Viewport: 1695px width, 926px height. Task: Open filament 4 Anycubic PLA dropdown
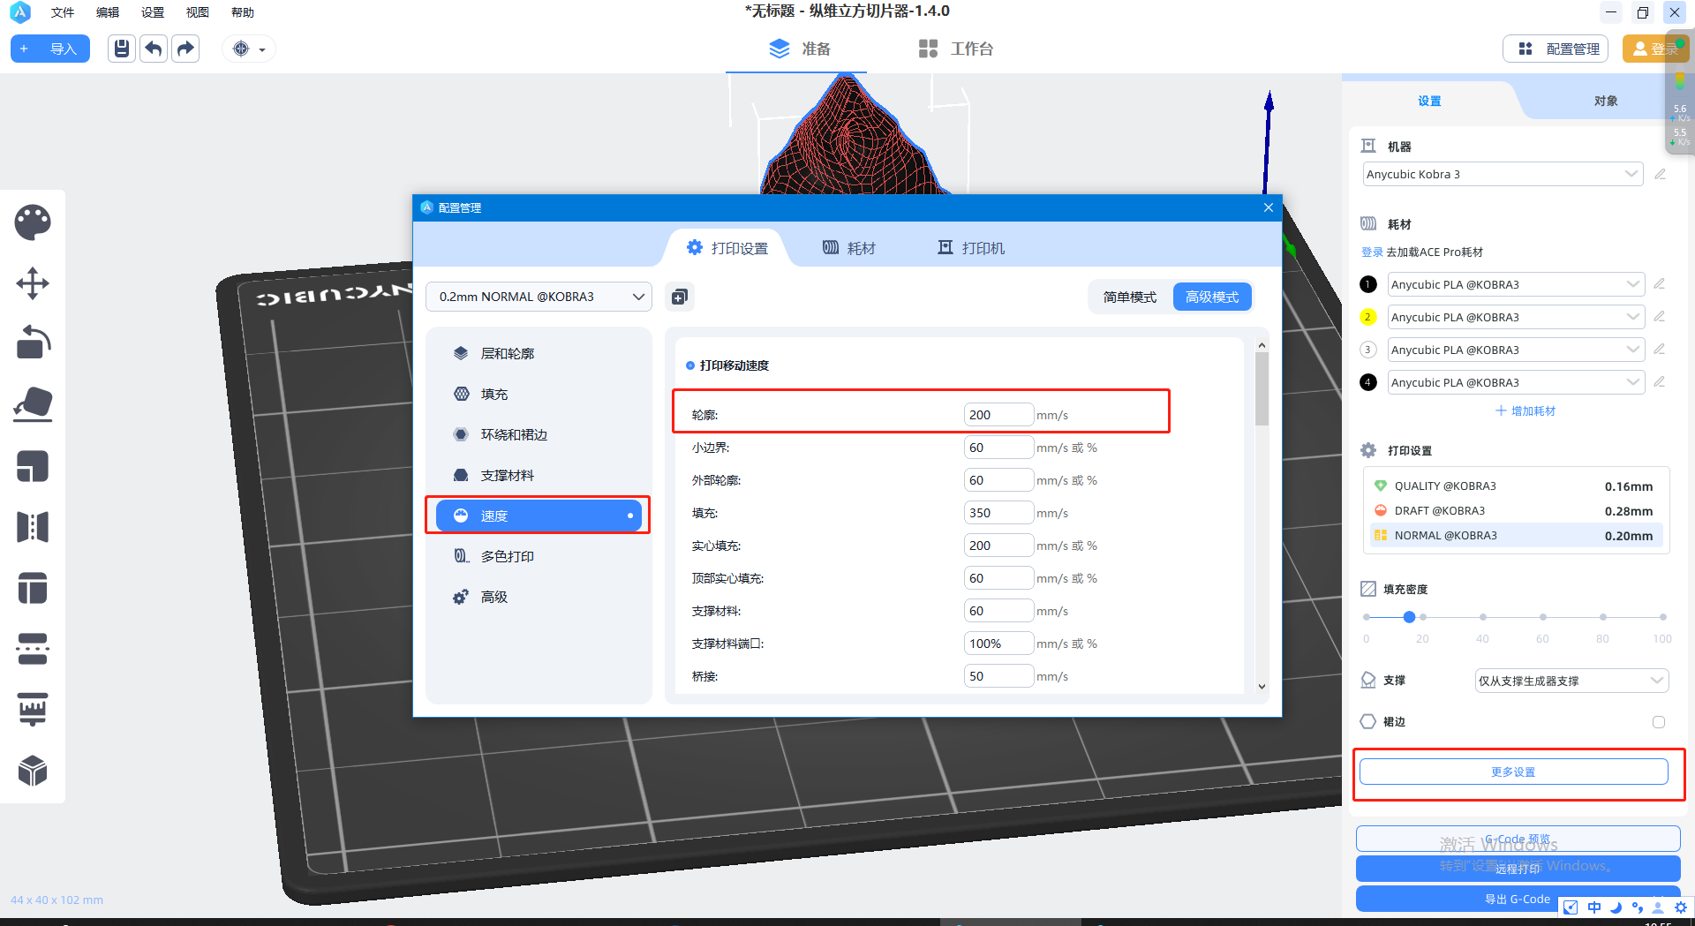[1516, 382]
